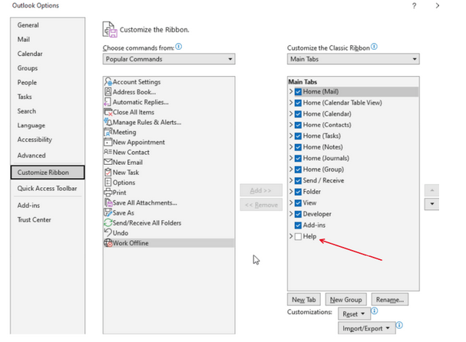The width and height of the screenshot is (466, 342).
Task: Click the << Remove button
Action: tap(261, 205)
